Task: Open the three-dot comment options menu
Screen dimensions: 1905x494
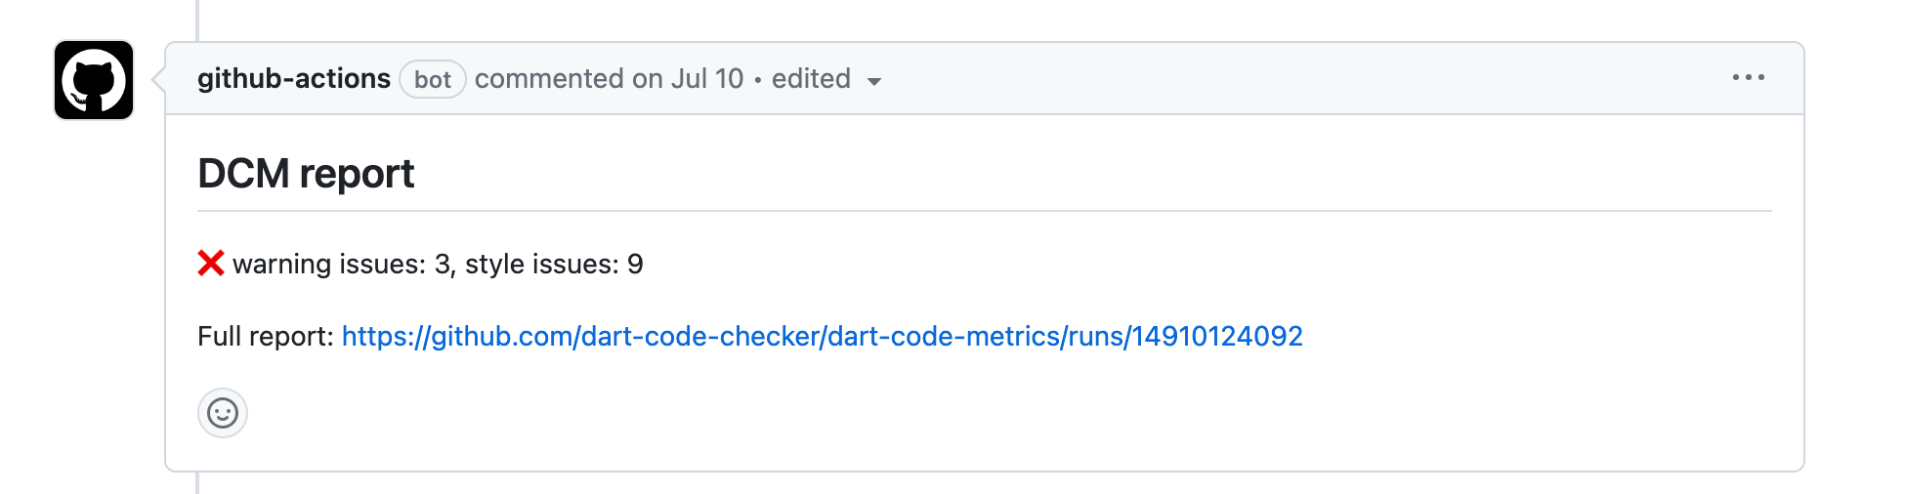Action: 1748,78
